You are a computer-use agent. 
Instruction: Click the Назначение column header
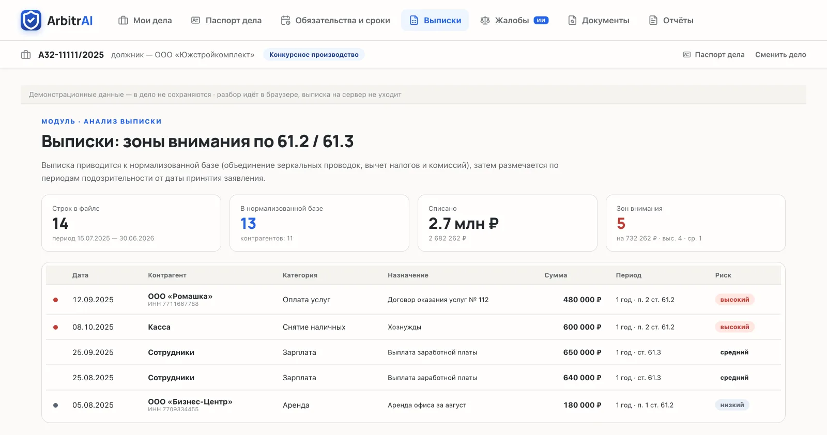(x=408, y=275)
